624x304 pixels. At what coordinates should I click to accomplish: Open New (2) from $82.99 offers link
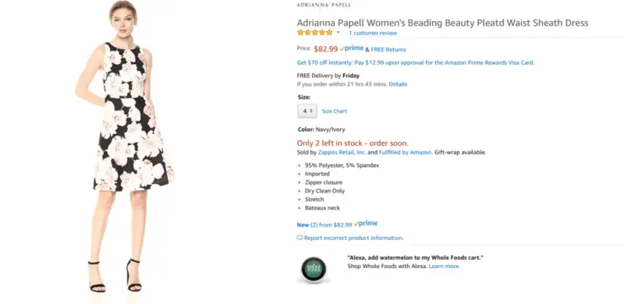(x=324, y=224)
